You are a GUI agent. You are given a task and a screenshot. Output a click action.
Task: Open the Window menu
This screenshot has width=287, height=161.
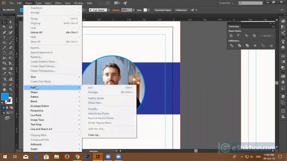click(x=78, y=3)
